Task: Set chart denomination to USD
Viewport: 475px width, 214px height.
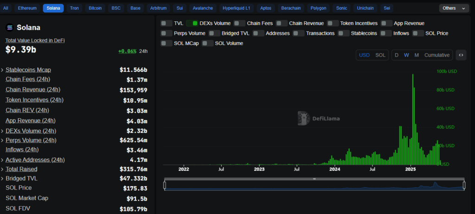Action: tap(364, 55)
